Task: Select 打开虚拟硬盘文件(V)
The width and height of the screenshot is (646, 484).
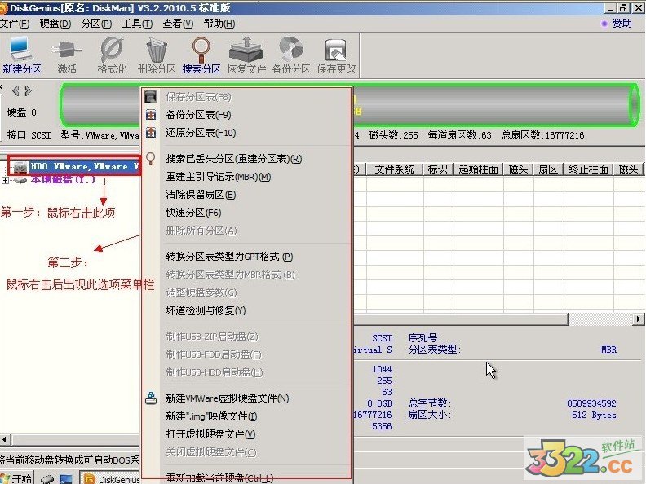Action: pos(247,434)
